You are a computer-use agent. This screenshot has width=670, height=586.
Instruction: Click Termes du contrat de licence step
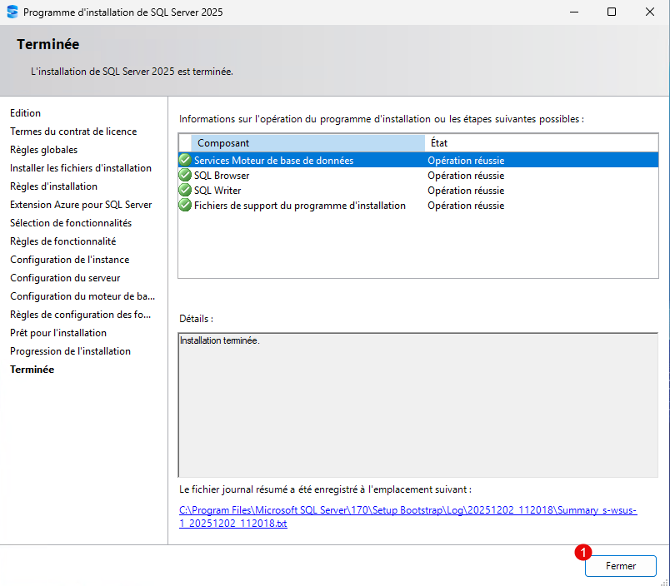(x=73, y=132)
